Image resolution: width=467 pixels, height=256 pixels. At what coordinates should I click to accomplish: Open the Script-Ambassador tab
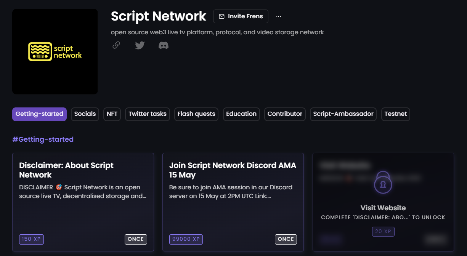click(343, 114)
